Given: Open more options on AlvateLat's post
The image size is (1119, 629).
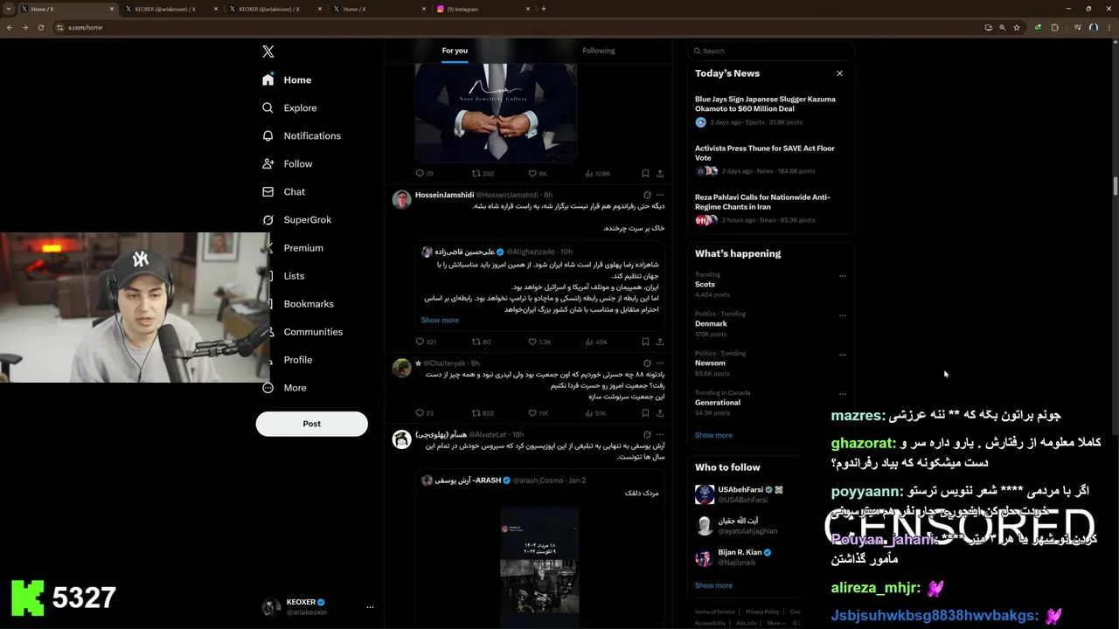Looking at the screenshot, I should (x=660, y=434).
